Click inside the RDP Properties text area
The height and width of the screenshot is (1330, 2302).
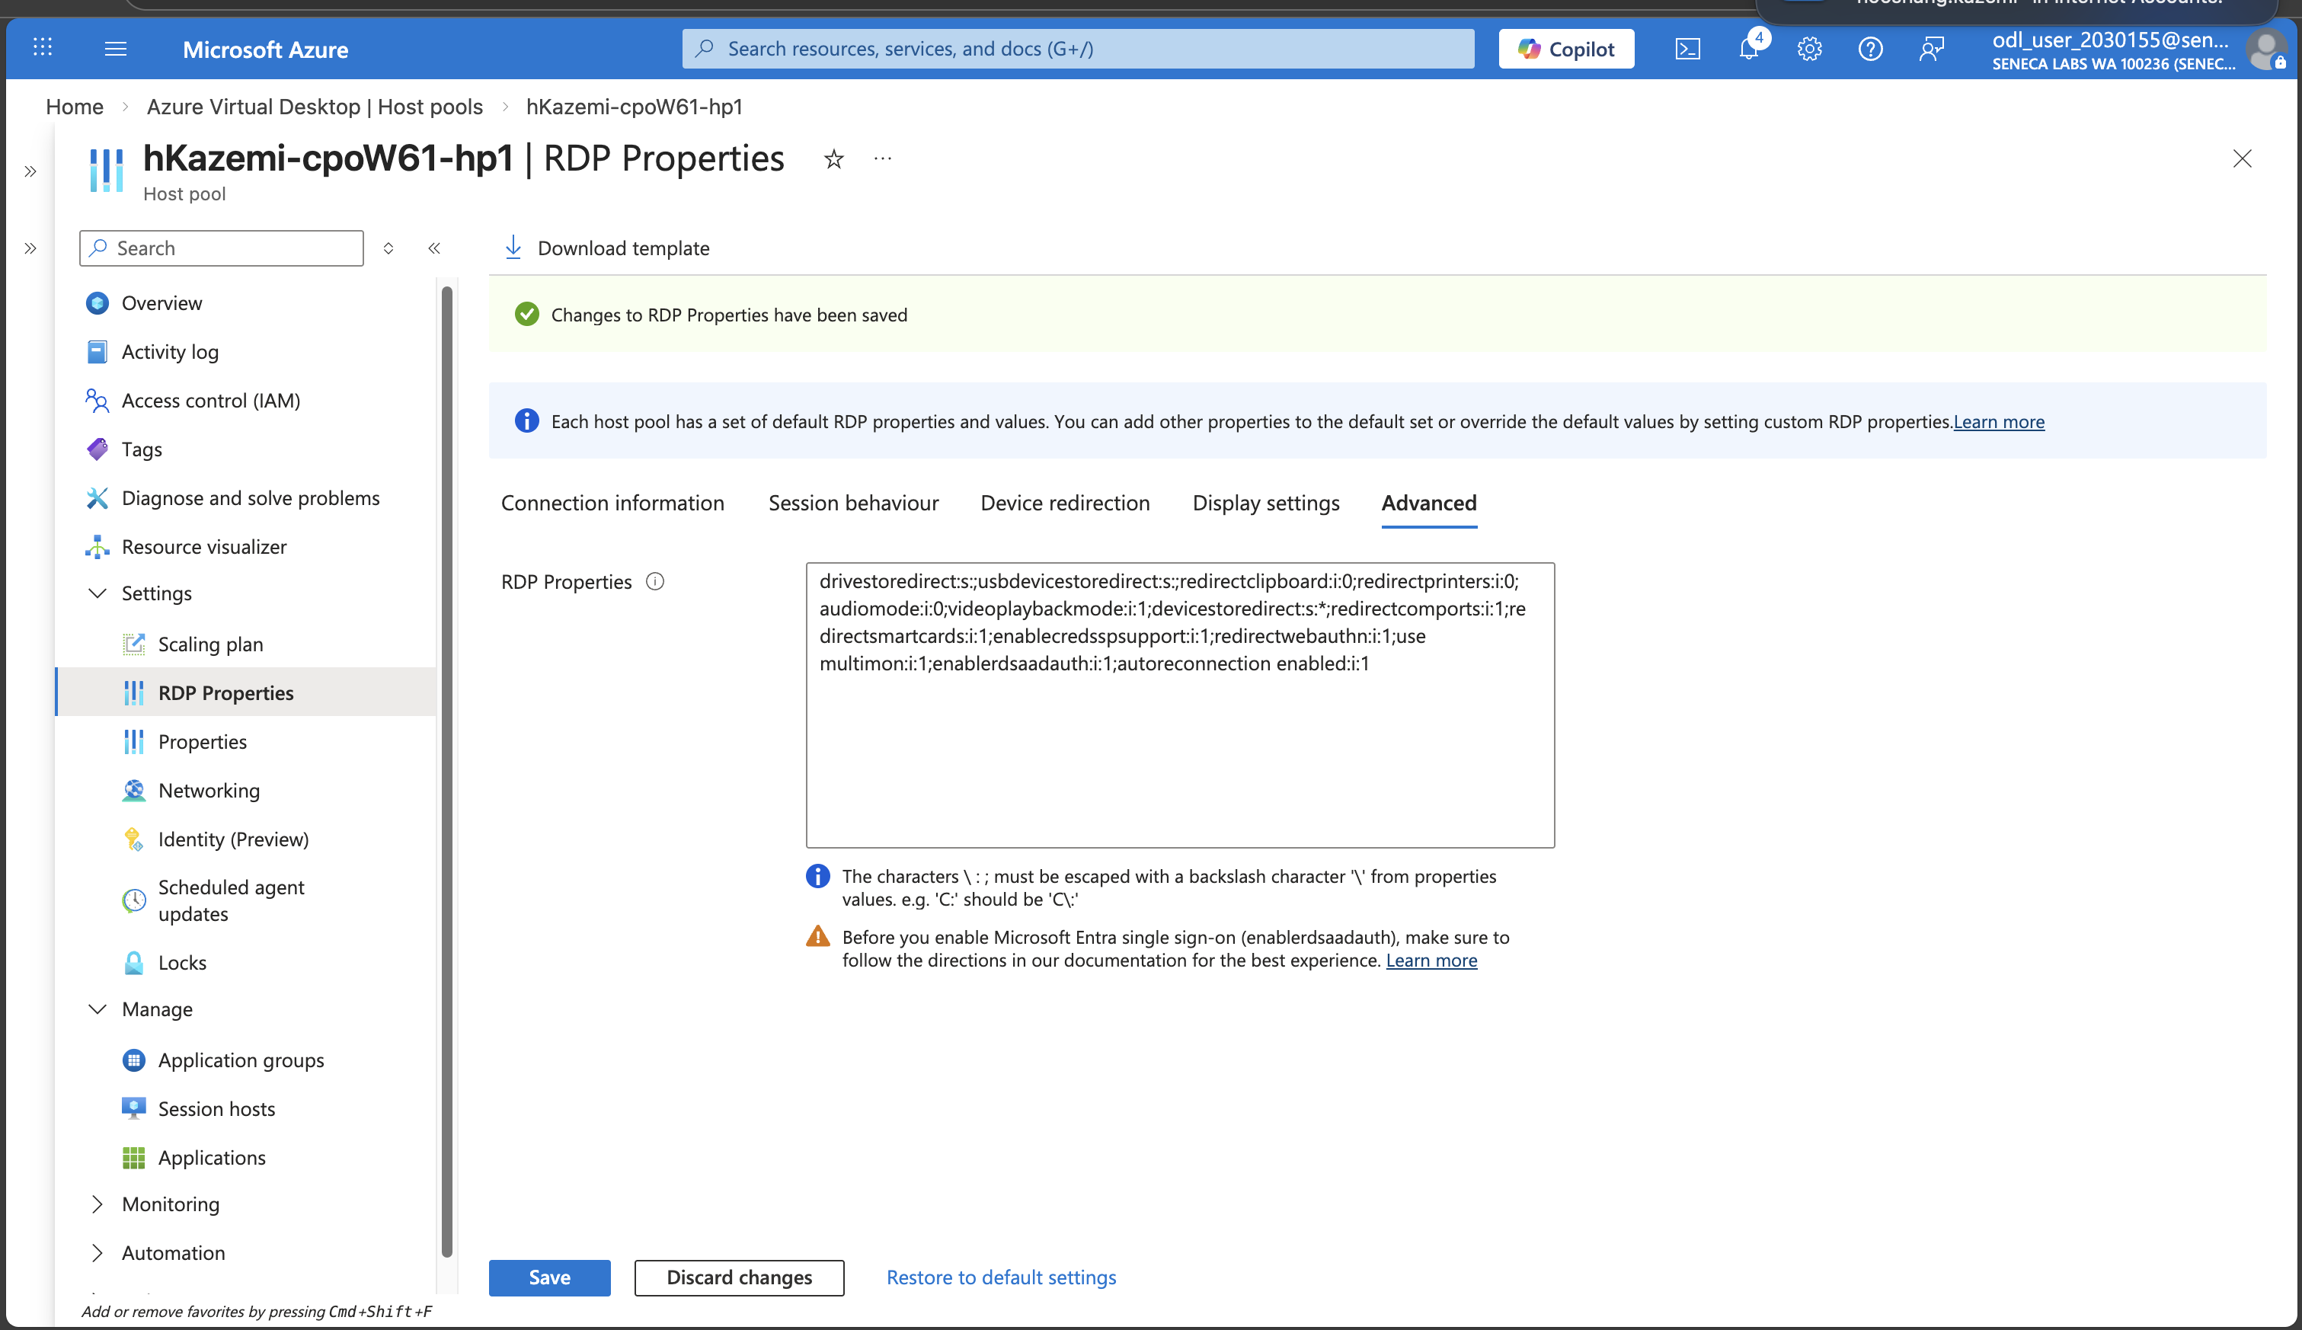pos(1179,705)
